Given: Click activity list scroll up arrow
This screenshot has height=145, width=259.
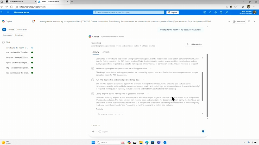Looking at the screenshot, I should (x=202, y=58).
